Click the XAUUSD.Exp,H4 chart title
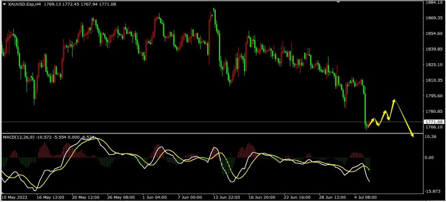Viewport: 446px width, 202px height. tap(25, 4)
